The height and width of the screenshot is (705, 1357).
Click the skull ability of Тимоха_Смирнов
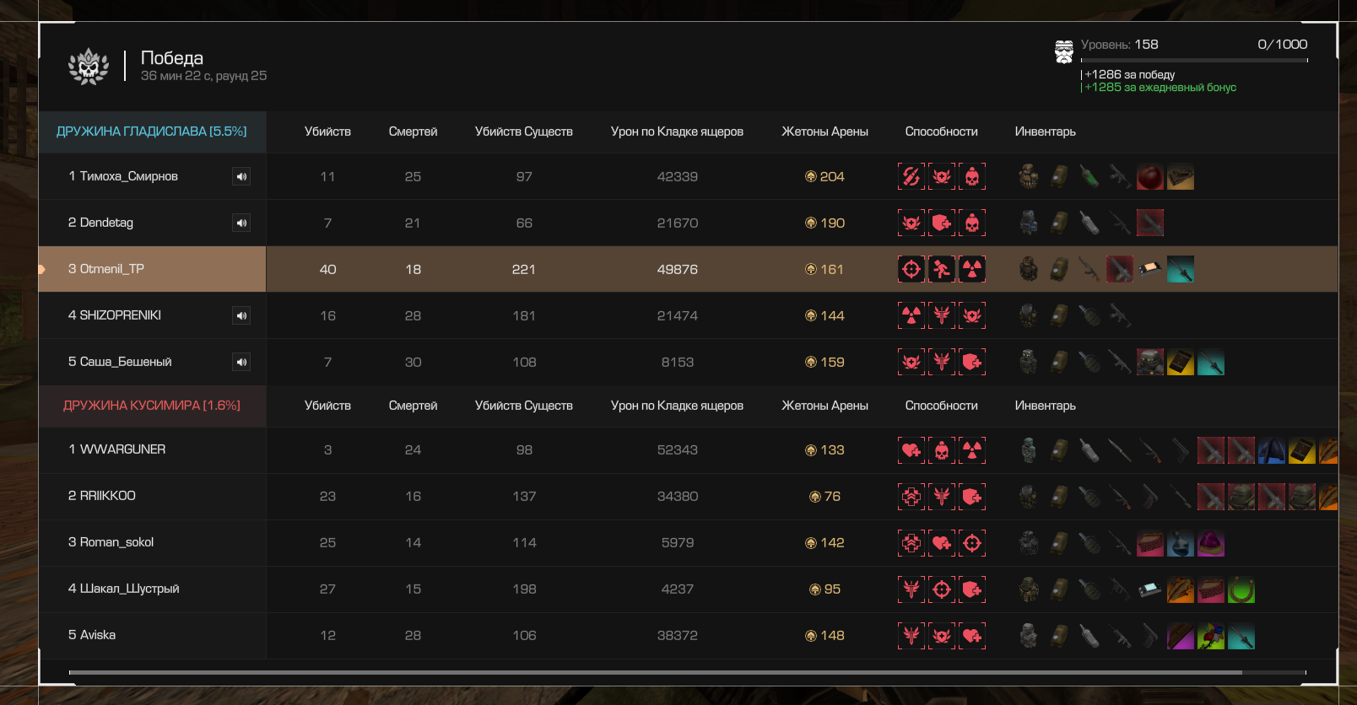point(972,176)
